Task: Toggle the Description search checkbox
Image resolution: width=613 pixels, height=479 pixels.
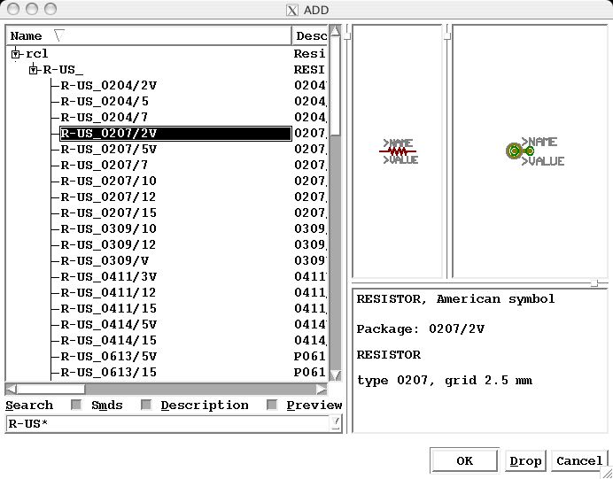Action: click(146, 406)
